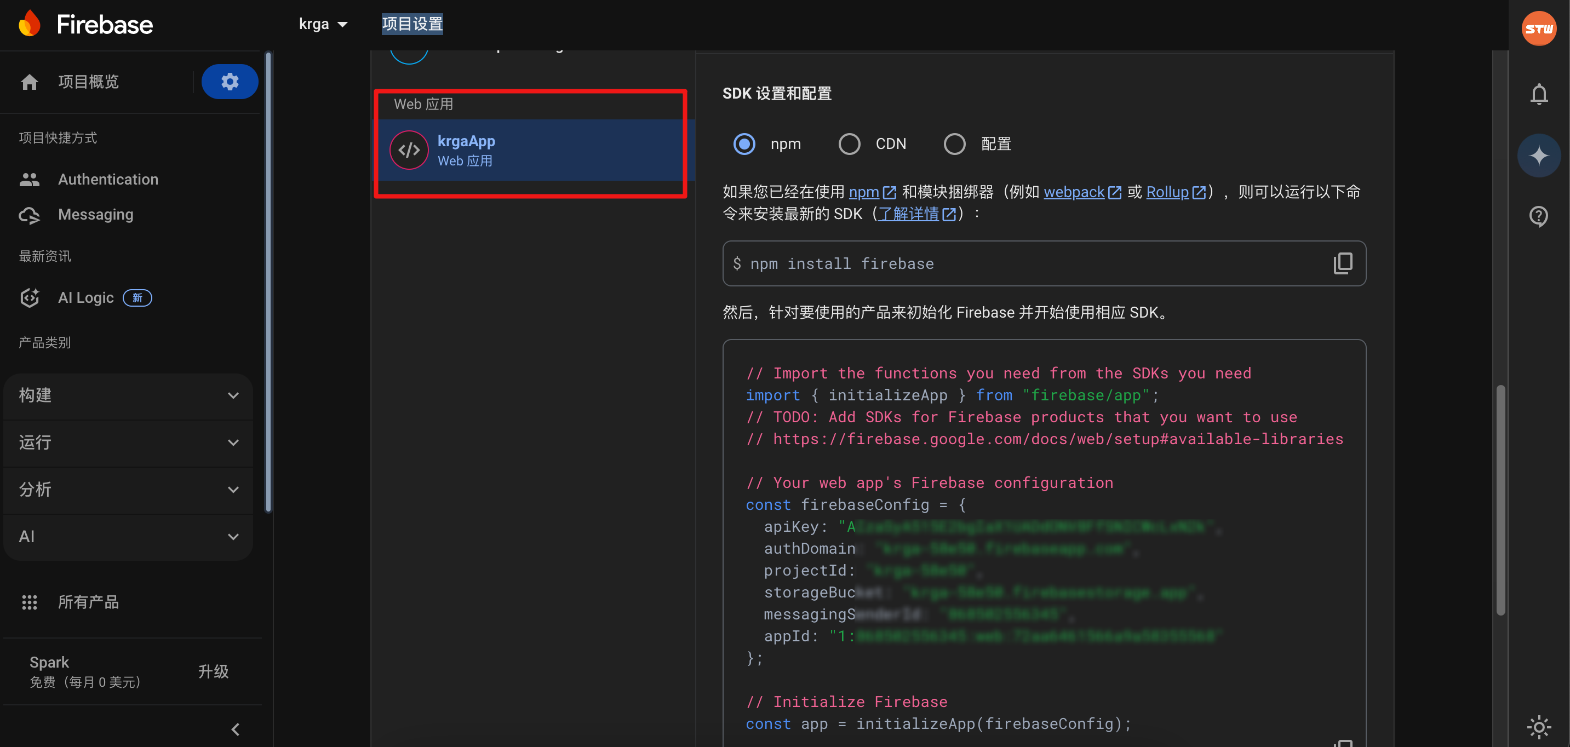
Task: Open the Rollup link
Action: pyautogui.click(x=1176, y=192)
